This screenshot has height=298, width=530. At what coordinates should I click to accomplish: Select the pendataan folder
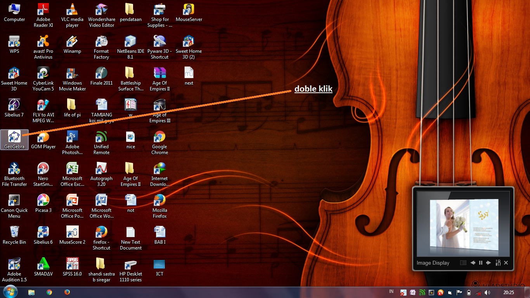(131, 12)
